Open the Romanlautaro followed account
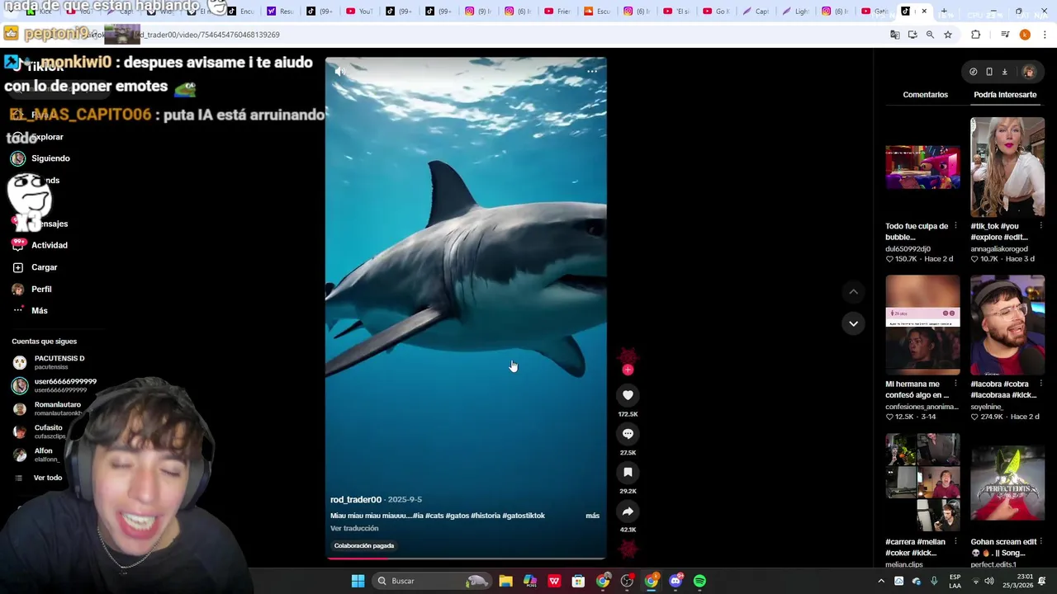The width and height of the screenshot is (1057, 594). tap(48, 408)
